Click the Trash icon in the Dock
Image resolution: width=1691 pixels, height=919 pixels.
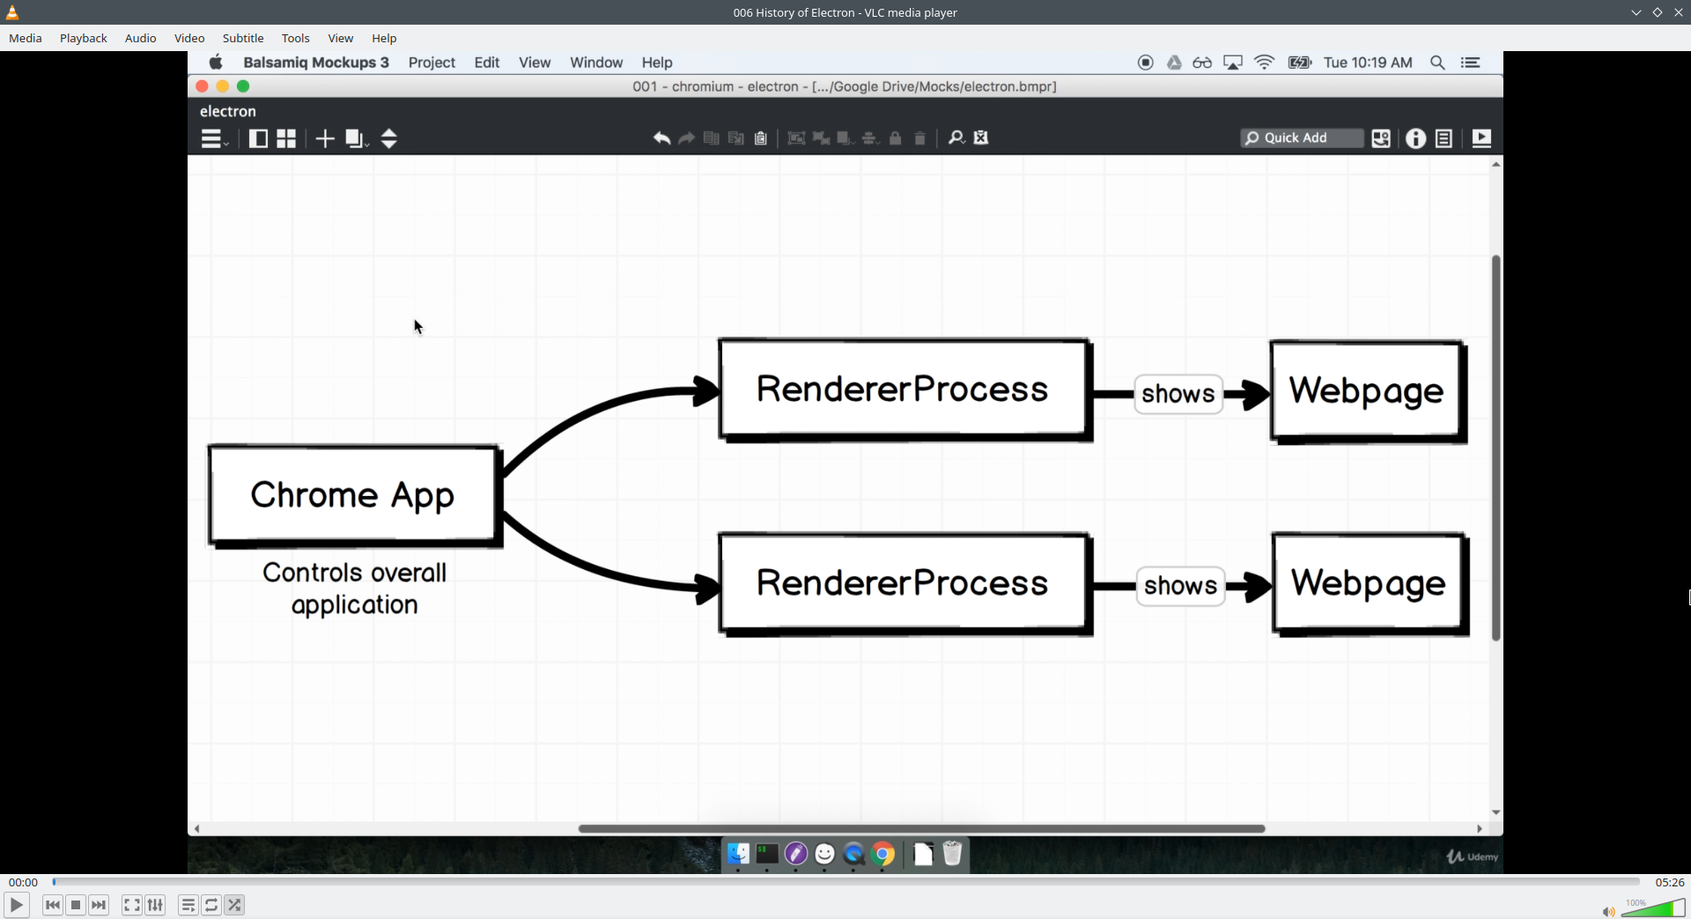(952, 854)
